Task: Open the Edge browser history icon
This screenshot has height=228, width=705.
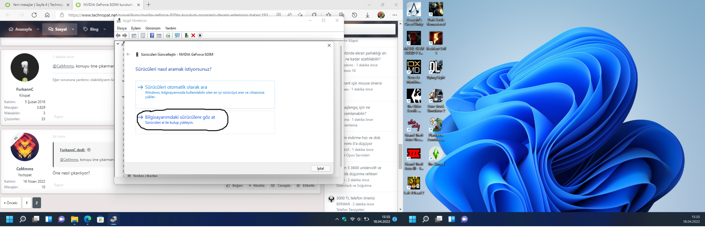Action: 354,15
